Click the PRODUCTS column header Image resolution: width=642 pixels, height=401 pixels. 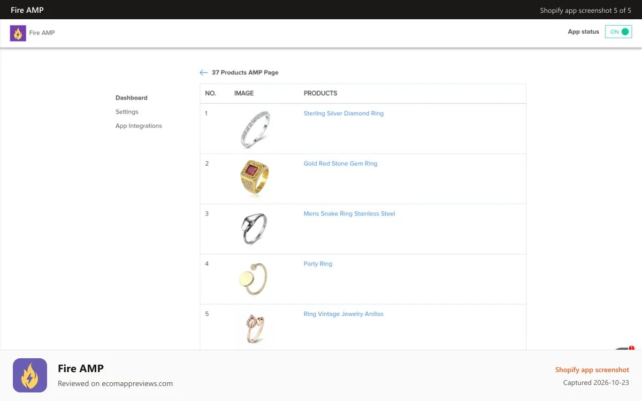320,93
